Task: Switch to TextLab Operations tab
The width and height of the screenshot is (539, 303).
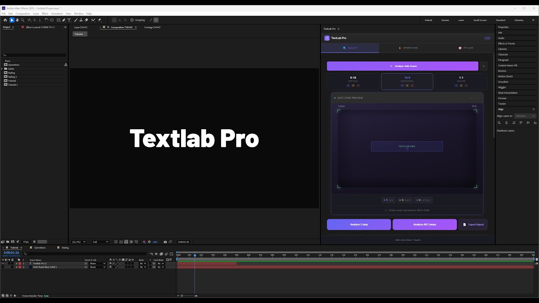Action: click(x=408, y=48)
